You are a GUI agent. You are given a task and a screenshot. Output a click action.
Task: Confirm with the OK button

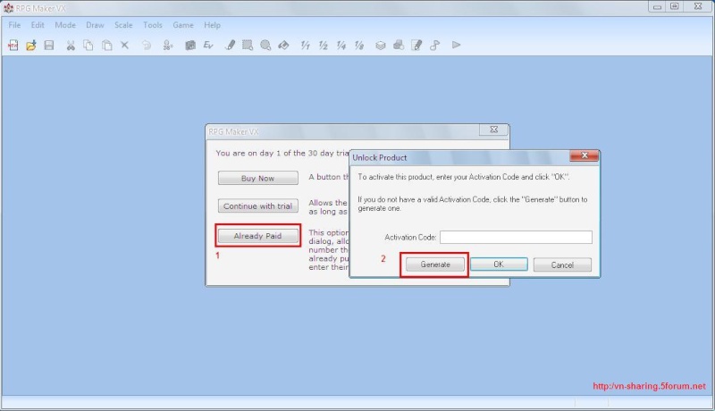click(x=499, y=264)
